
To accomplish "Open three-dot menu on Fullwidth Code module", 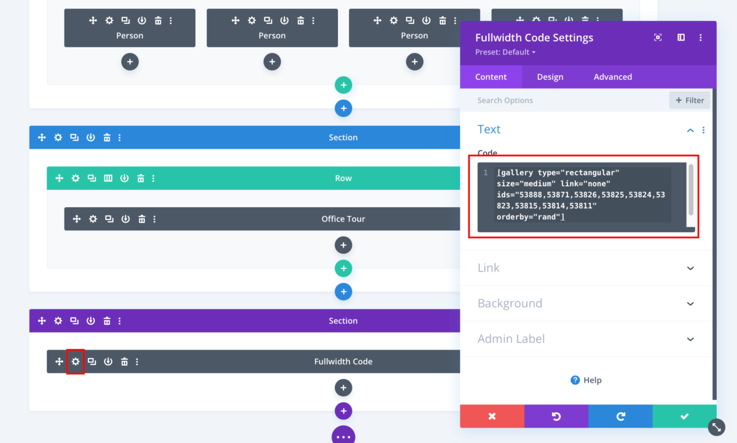I will (x=136, y=361).
